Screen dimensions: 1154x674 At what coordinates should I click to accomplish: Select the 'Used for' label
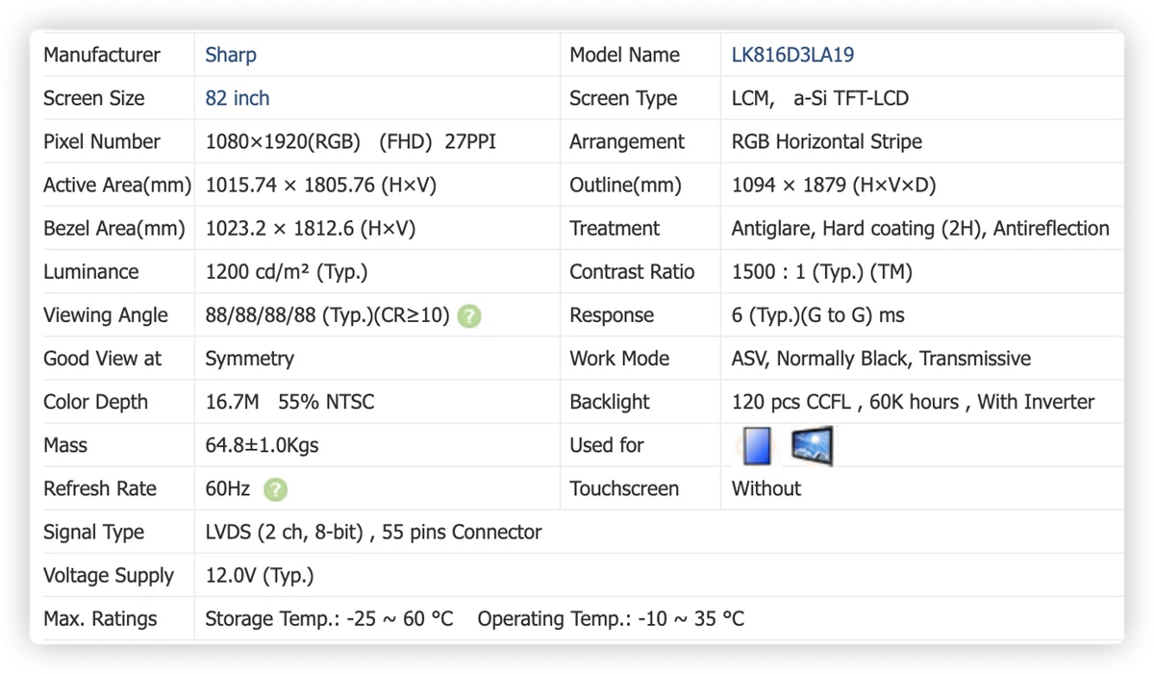(607, 445)
